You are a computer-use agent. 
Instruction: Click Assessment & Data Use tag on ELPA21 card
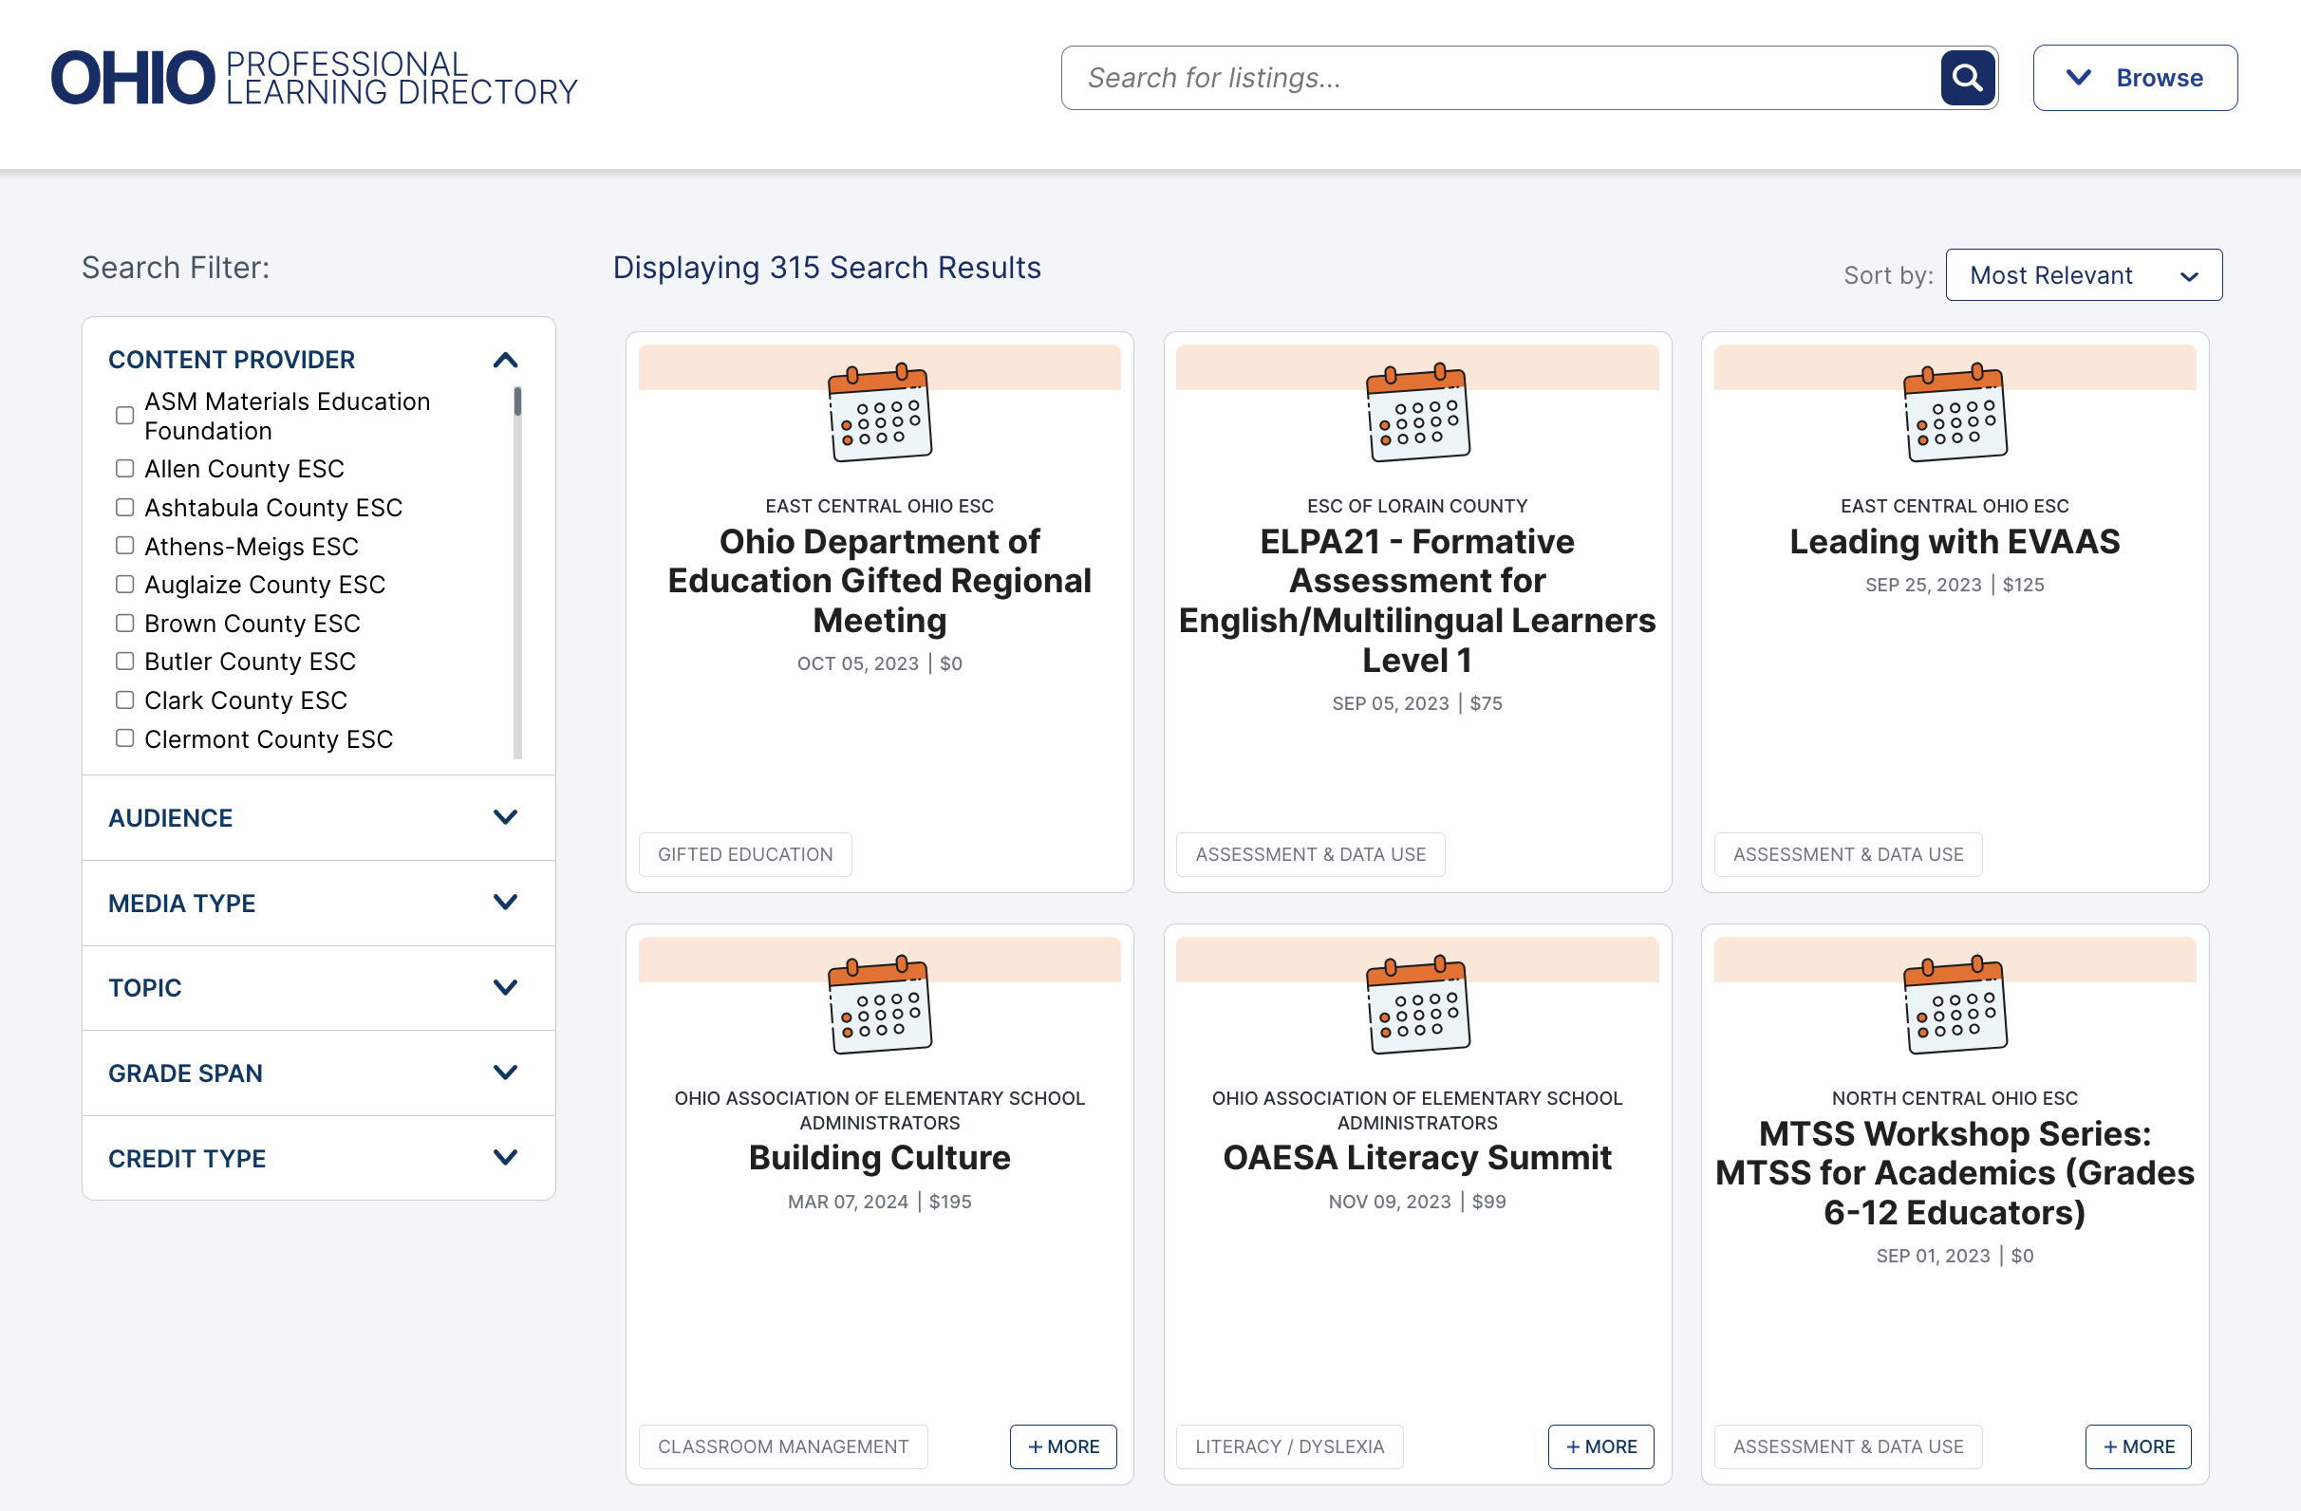pos(1311,854)
